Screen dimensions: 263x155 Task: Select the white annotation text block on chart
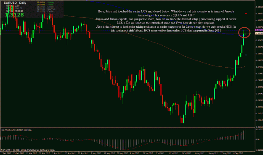coord(166,21)
